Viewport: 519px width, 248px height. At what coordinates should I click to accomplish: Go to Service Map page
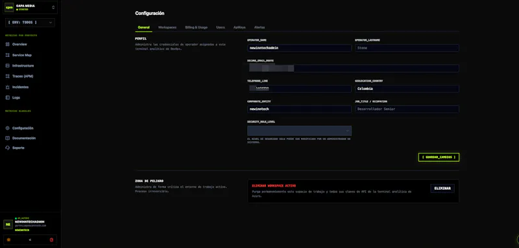(x=22, y=55)
